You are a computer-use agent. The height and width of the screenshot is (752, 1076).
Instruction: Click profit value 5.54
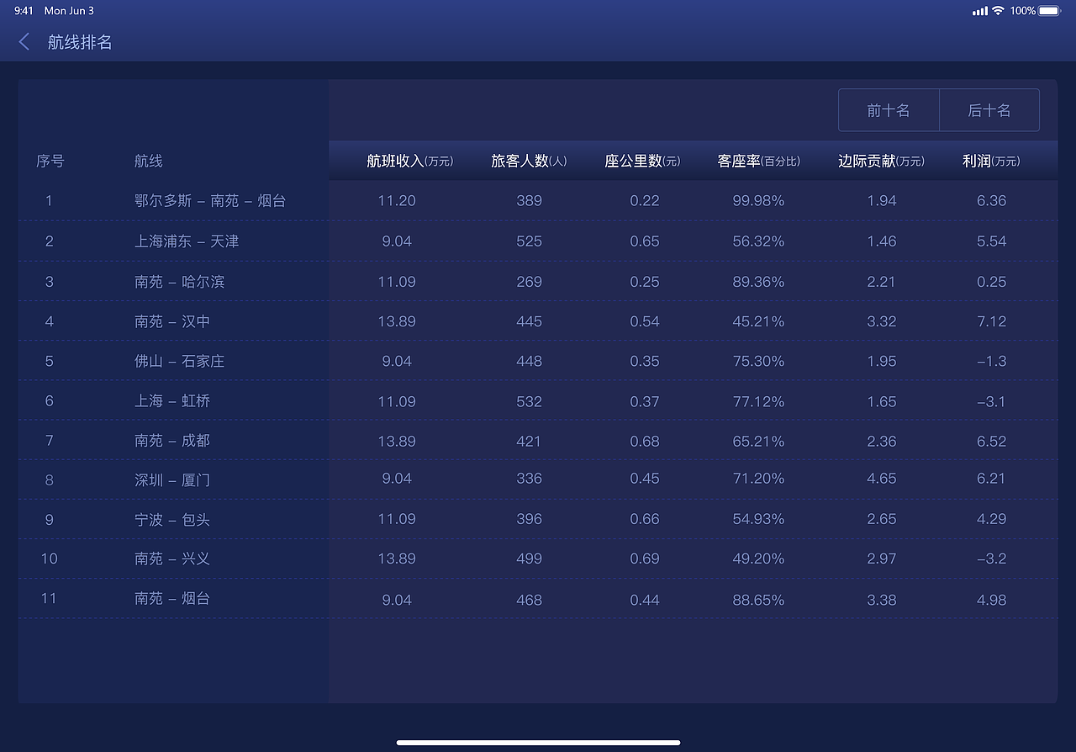pyautogui.click(x=991, y=241)
